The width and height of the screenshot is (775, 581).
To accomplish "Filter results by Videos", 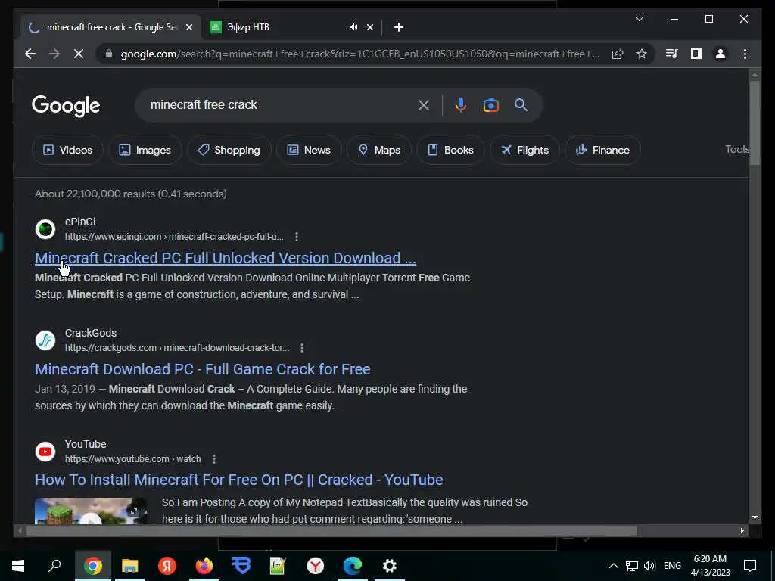I will click(x=67, y=150).
